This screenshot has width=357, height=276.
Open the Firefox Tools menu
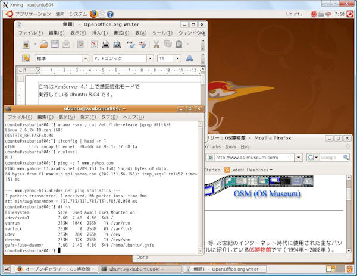tap(231, 147)
